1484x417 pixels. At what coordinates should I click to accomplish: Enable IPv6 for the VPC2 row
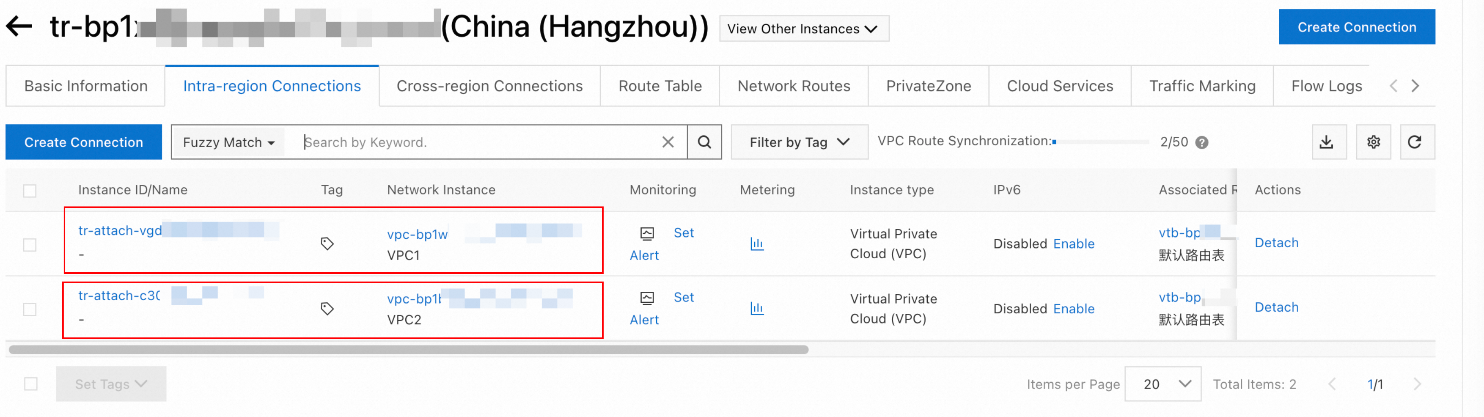[1073, 309]
